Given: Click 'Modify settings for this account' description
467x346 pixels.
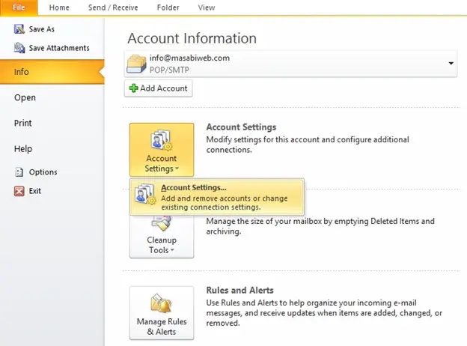Looking at the screenshot, I should (308, 145).
